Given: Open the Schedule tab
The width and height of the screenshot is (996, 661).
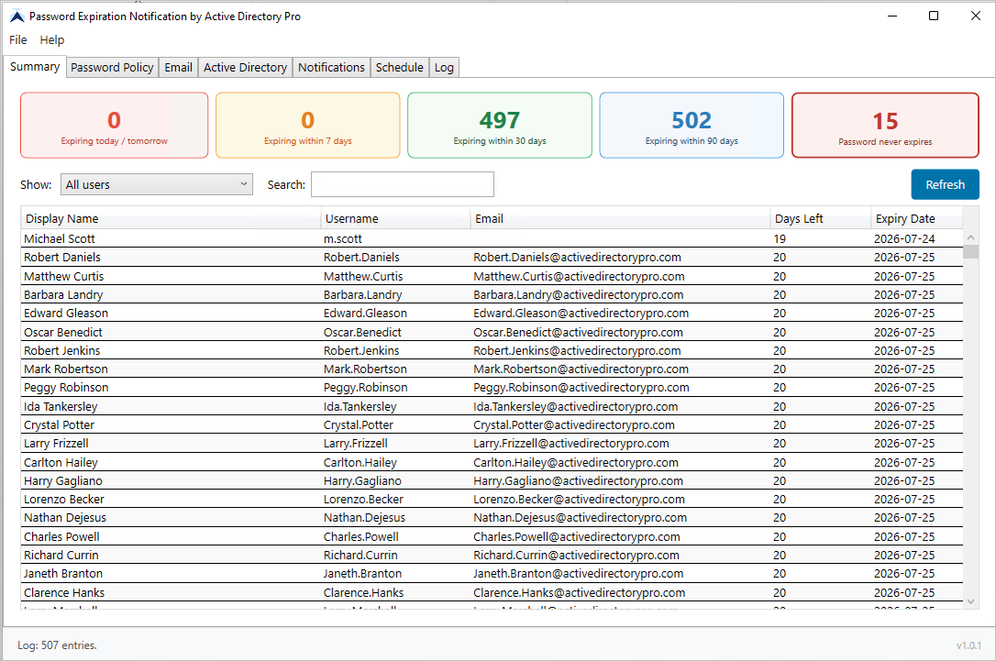Looking at the screenshot, I should coord(400,67).
